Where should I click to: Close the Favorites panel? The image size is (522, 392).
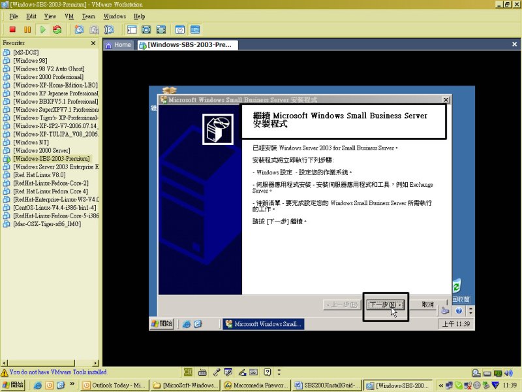93,43
